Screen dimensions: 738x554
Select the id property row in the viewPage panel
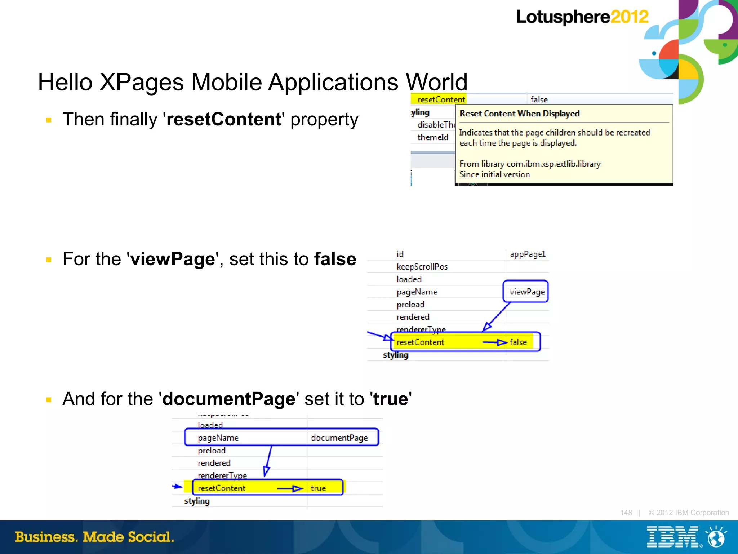click(458, 254)
